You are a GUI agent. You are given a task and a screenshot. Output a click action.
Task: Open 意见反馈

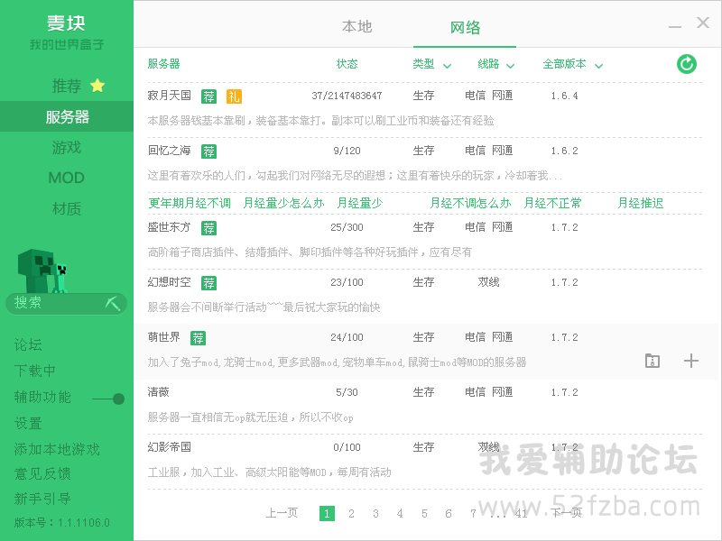pos(42,473)
